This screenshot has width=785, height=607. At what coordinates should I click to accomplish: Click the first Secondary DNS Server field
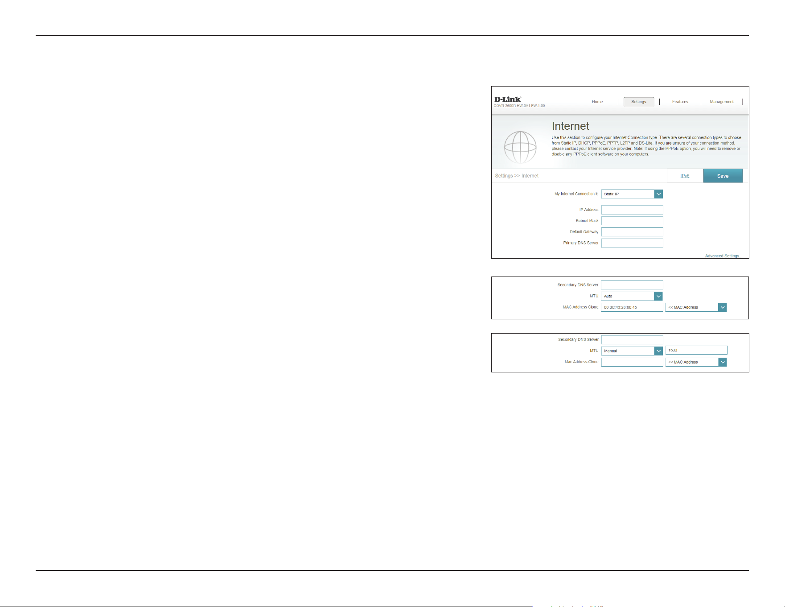tap(632, 285)
